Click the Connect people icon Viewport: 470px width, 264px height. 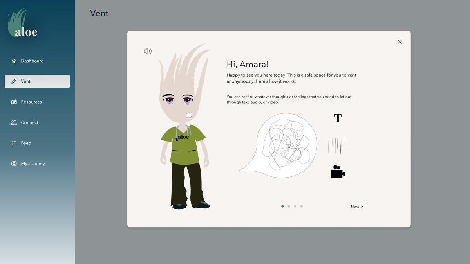[14, 122]
